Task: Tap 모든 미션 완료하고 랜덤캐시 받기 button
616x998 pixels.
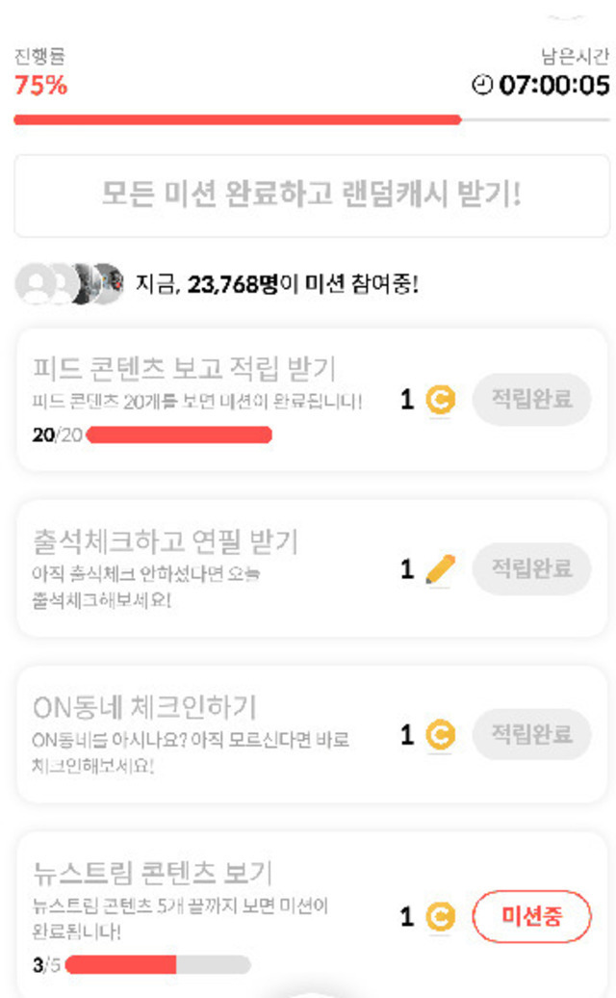Action: [x=312, y=195]
